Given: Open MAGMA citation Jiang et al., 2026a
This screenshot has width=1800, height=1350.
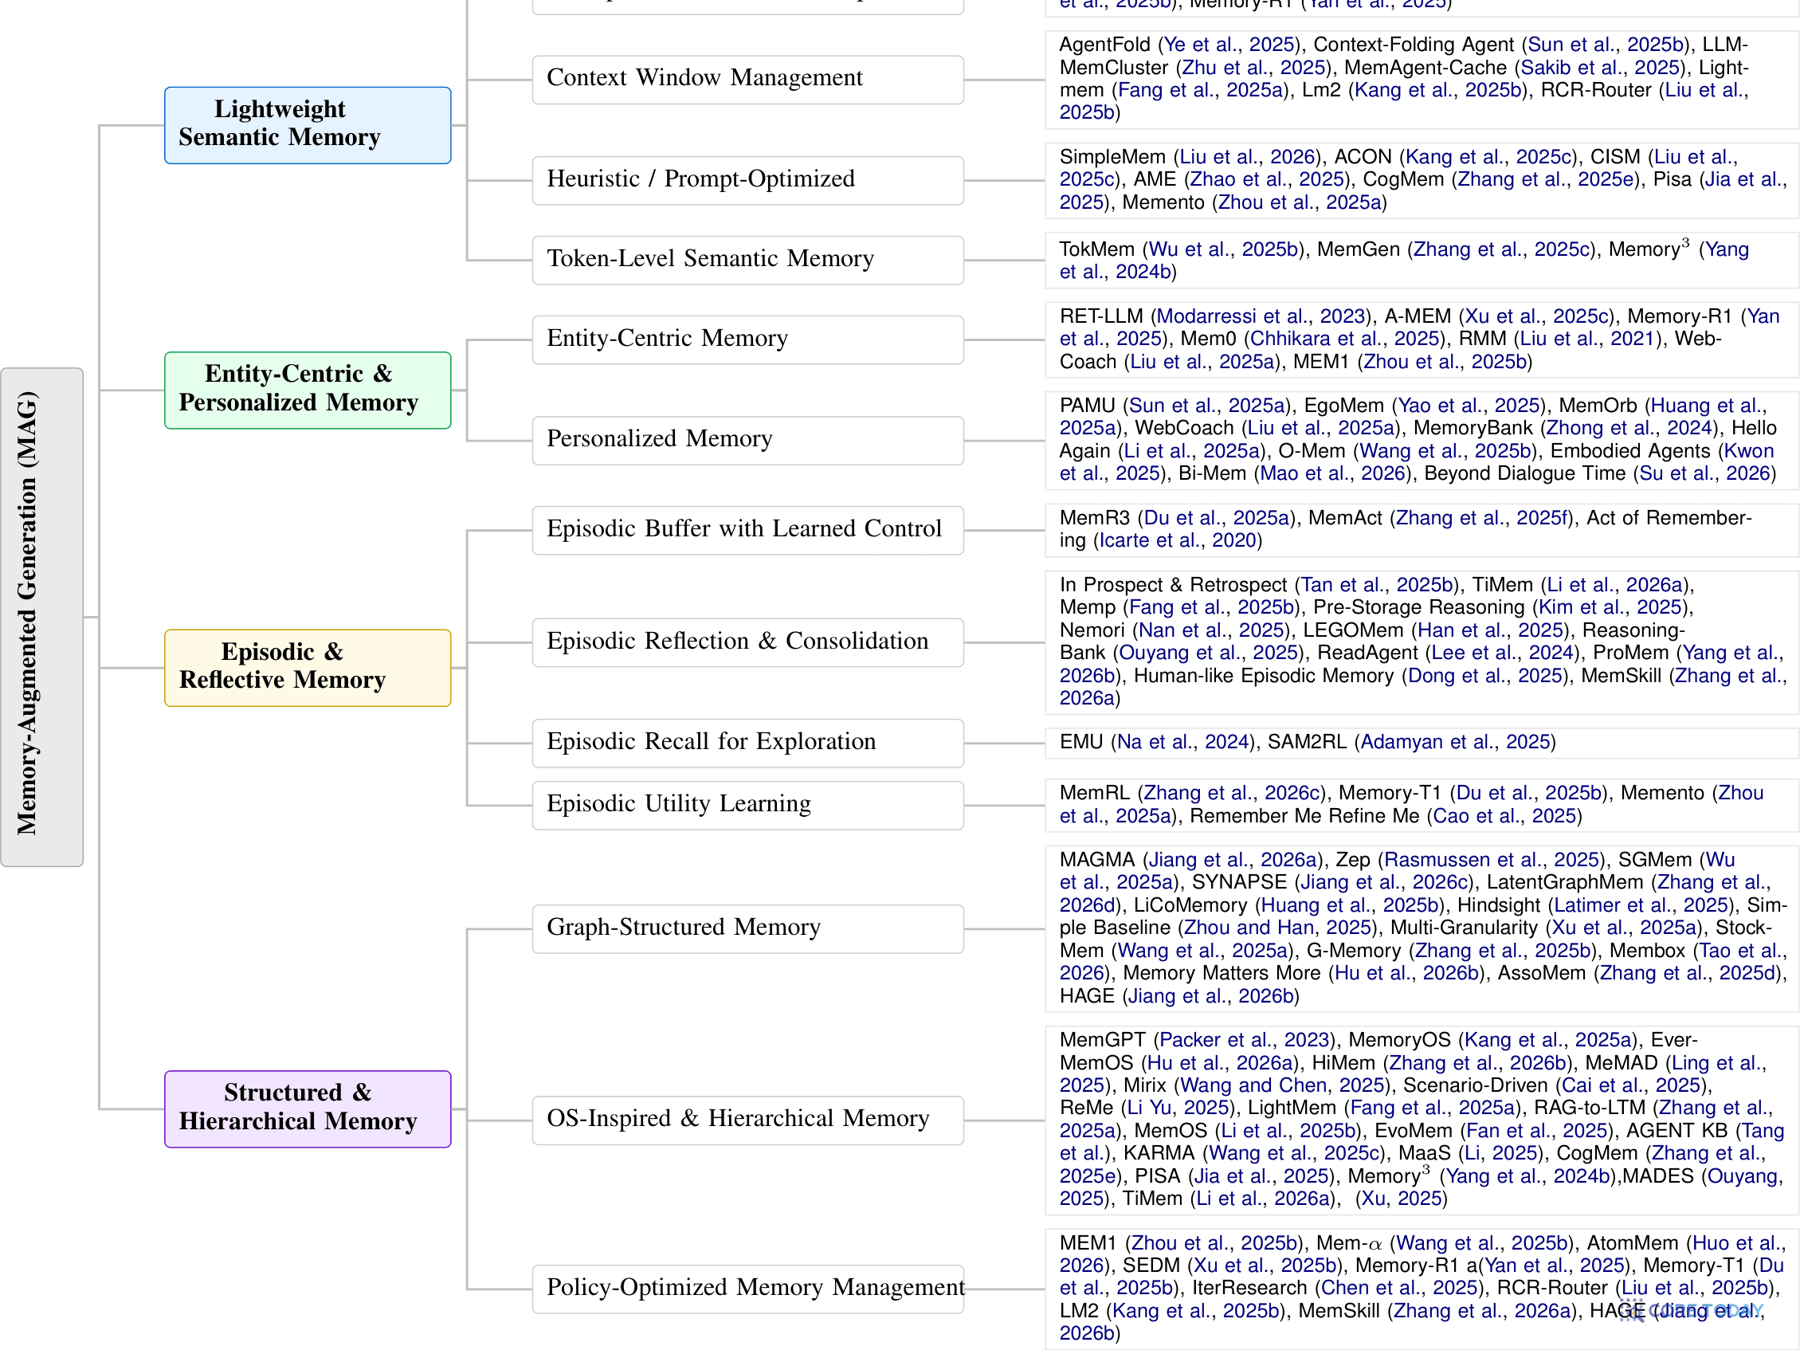Looking at the screenshot, I should click(1233, 859).
